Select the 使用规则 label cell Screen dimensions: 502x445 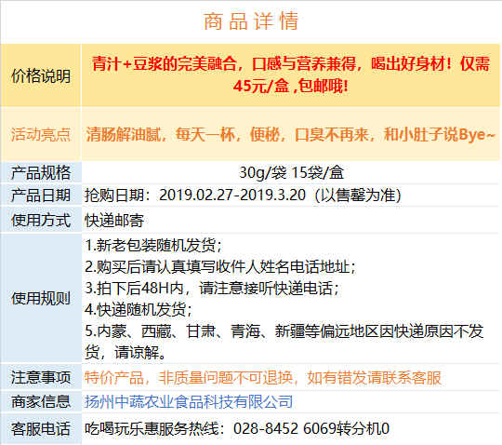[x=41, y=298]
